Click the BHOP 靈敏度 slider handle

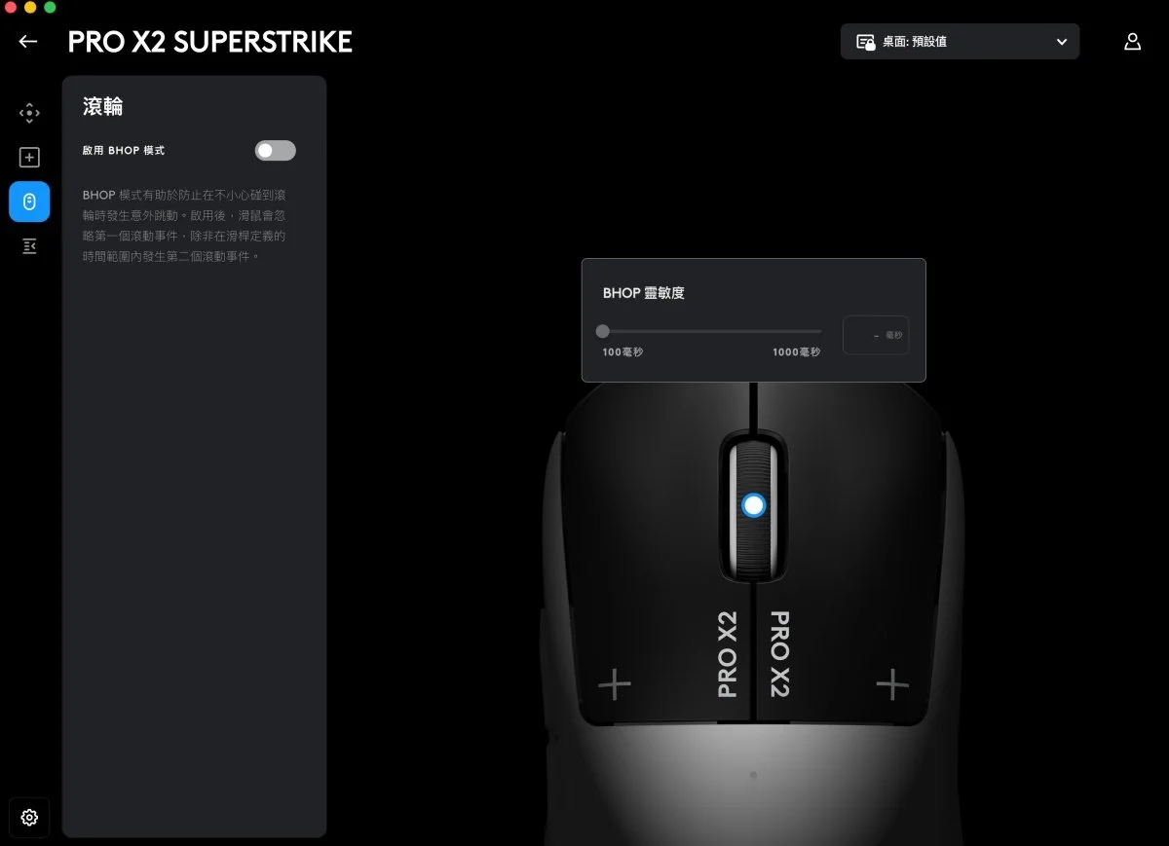coord(603,331)
